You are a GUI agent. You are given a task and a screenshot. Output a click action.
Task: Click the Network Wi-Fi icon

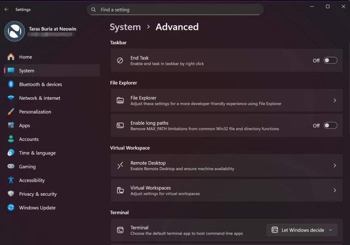point(11,98)
